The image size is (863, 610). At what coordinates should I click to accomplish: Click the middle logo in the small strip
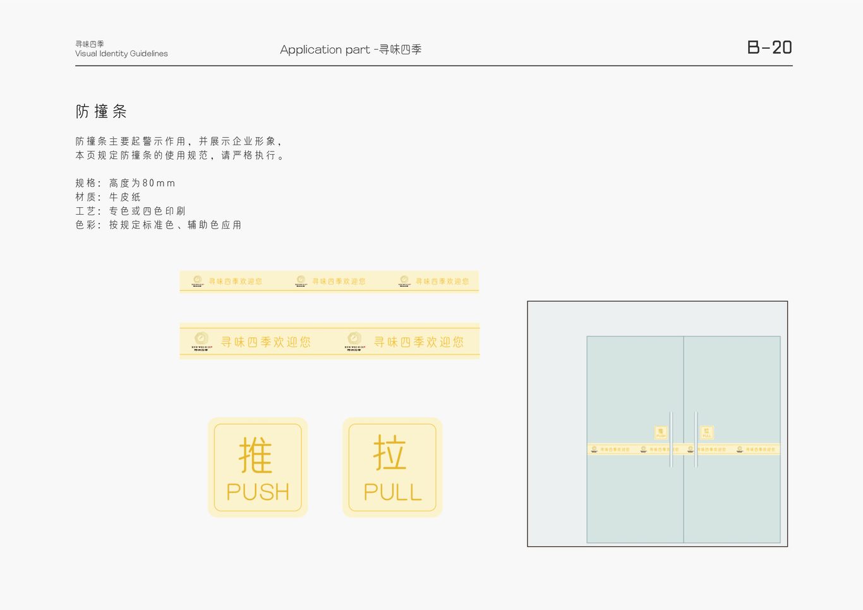[301, 281]
